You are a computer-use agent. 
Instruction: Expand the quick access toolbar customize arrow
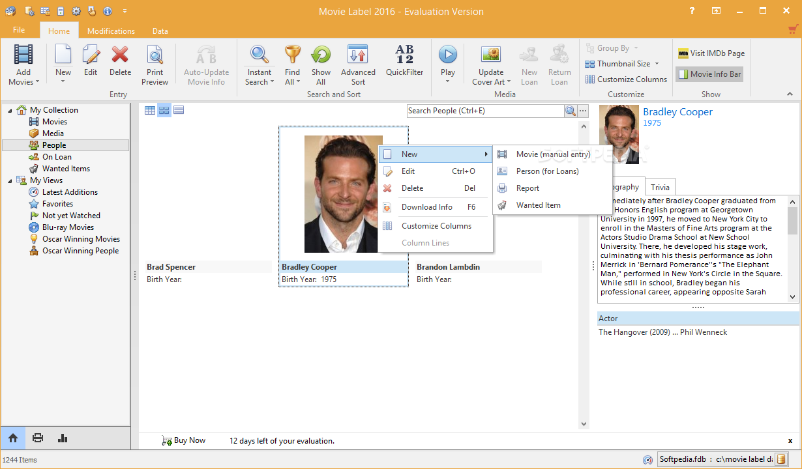125,11
